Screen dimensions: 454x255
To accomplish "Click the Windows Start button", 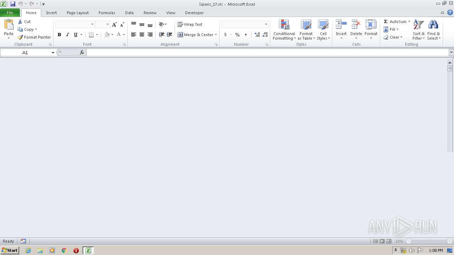I will click(x=10, y=250).
